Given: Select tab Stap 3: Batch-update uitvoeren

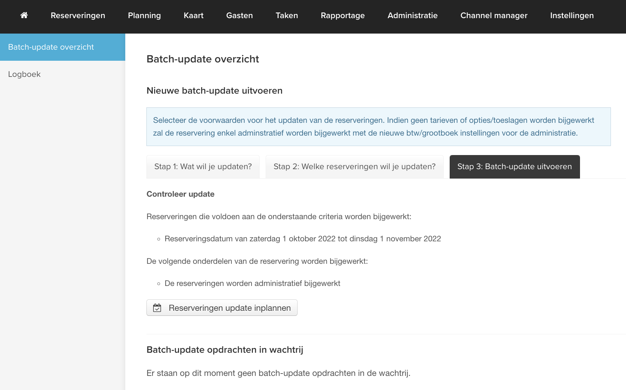Looking at the screenshot, I should (x=514, y=166).
